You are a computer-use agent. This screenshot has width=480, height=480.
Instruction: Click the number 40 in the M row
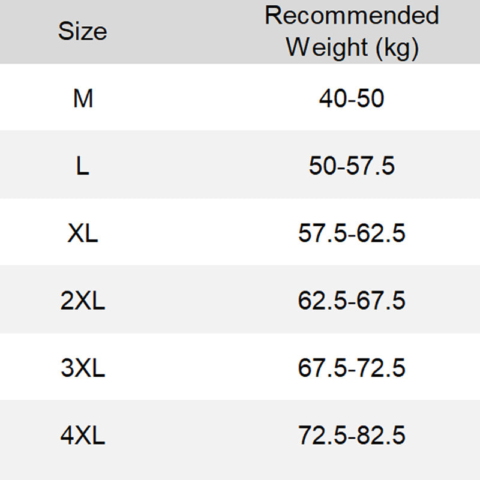coord(332,98)
